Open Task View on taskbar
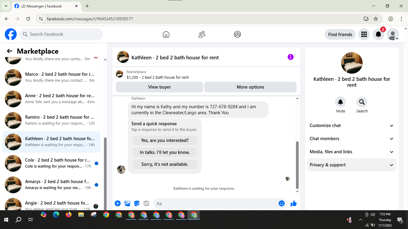The height and width of the screenshot is (229, 408). tap(30, 220)
